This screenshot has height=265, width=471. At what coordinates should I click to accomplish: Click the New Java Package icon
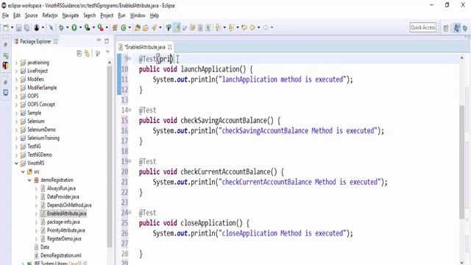click(115, 28)
